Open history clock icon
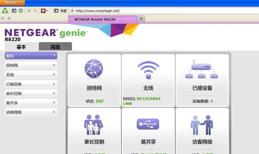Image resolution: width=259 pixels, height=154 pixels. point(21,11)
